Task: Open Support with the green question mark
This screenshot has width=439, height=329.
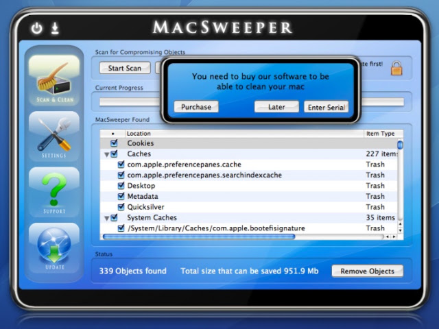Action: pos(54,192)
